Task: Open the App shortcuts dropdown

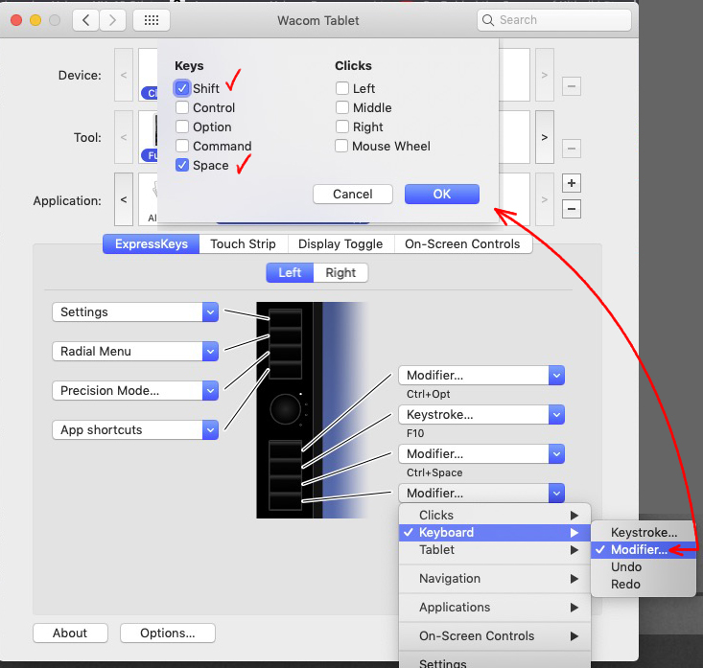Action: (x=135, y=429)
